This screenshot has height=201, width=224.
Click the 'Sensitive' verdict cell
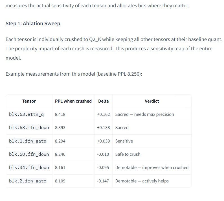[124, 141]
